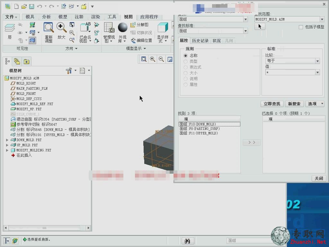Click the 关闭 (Close) button
The image size is (329, 247).
pyautogui.click(x=319, y=178)
